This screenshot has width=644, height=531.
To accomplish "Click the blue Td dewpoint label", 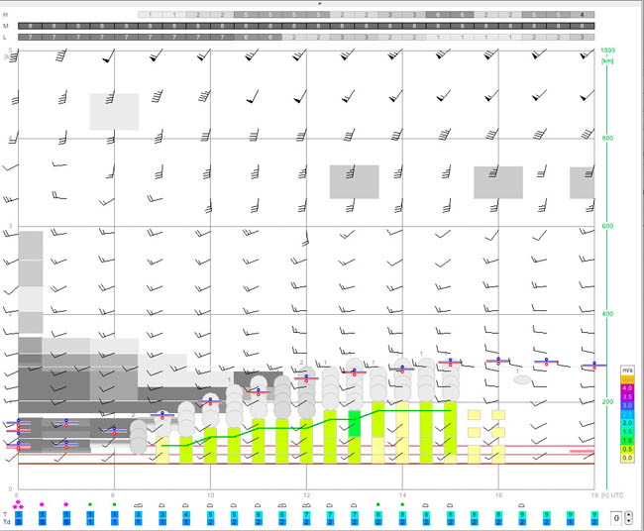I will pyautogui.click(x=6, y=522).
